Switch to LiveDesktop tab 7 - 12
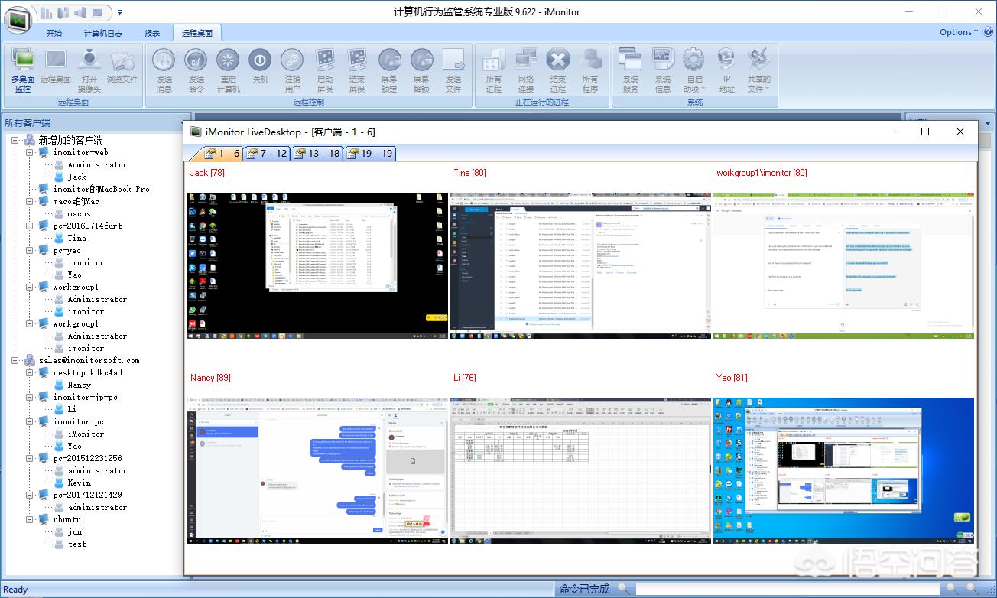The width and height of the screenshot is (997, 598). tap(268, 154)
